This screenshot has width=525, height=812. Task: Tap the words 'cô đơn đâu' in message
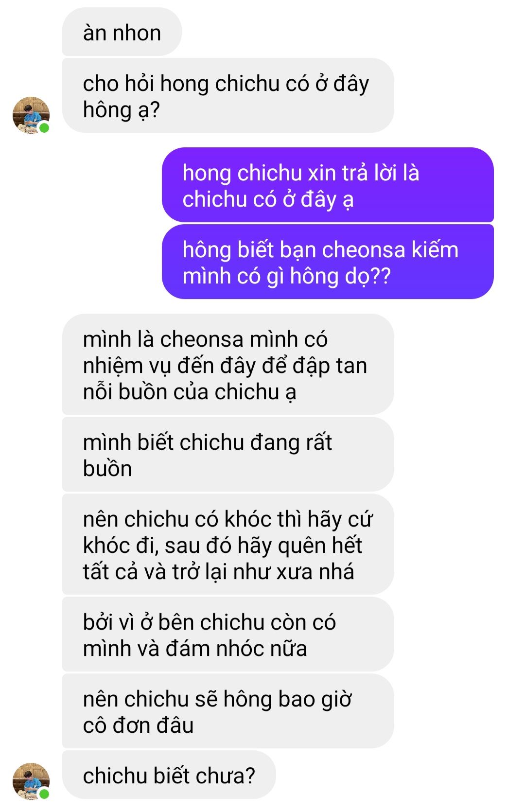pos(138,725)
